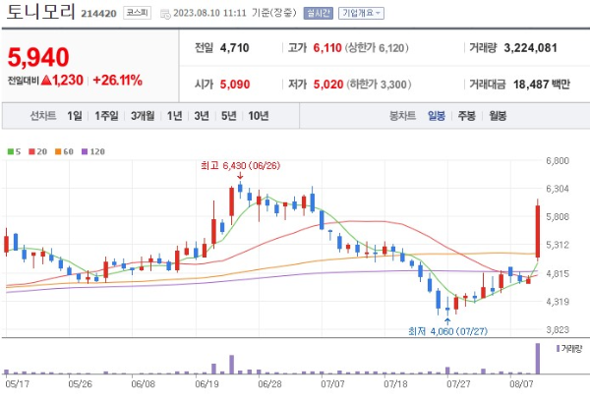Select the 3년 line chart tab
This screenshot has width=590, height=401.
[202, 116]
